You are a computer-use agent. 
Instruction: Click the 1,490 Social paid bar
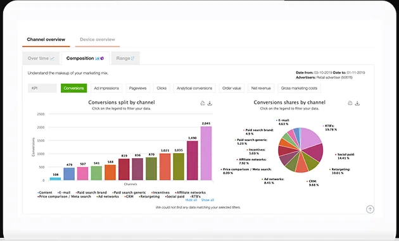click(x=193, y=161)
